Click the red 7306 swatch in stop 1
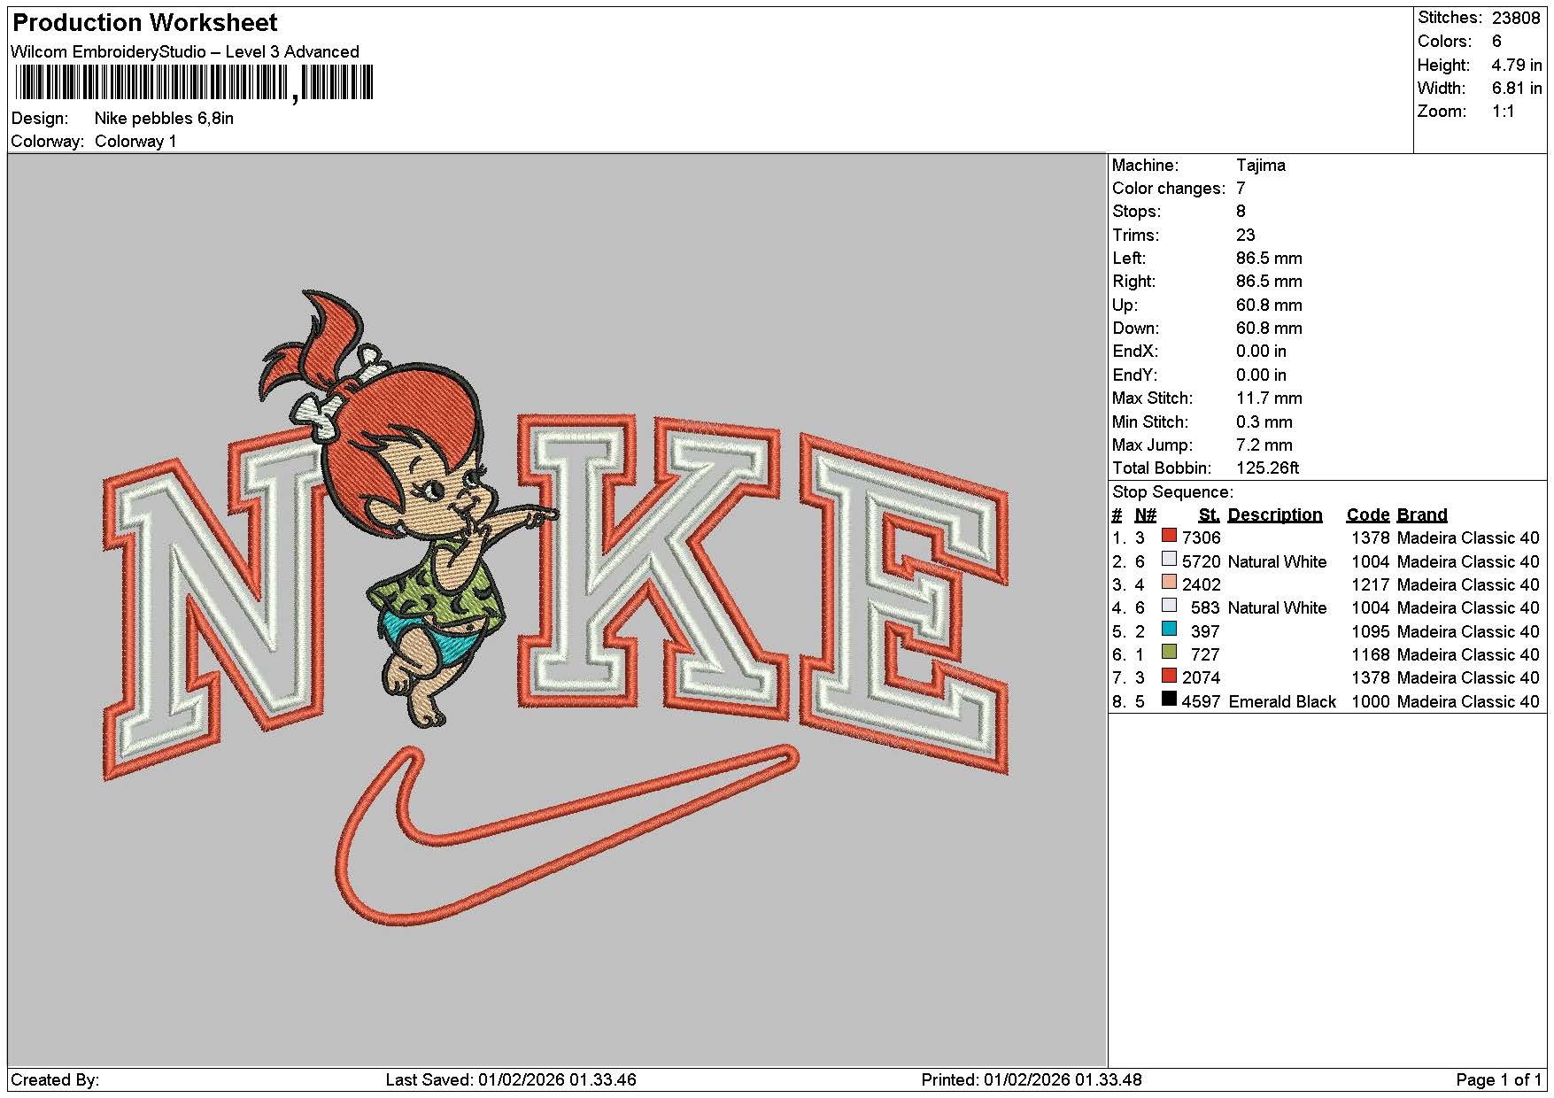Image resolution: width=1554 pixels, height=1098 pixels. 1169,536
